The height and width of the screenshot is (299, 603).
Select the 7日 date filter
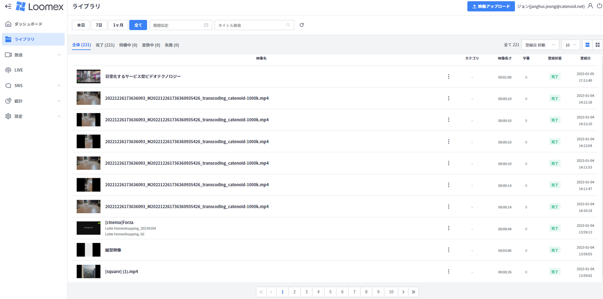tap(99, 25)
